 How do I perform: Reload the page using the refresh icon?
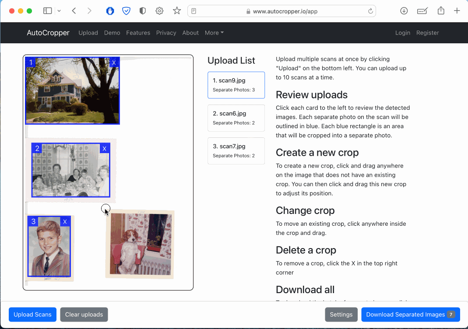tap(370, 10)
